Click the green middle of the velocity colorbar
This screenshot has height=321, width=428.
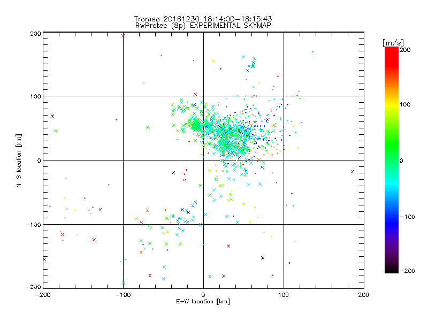[x=392, y=153]
